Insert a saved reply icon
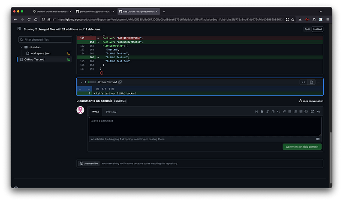The height and width of the screenshot is (202, 343). [x=319, y=112]
